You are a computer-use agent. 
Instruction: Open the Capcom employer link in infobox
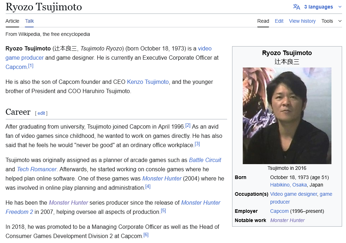pos(279,211)
